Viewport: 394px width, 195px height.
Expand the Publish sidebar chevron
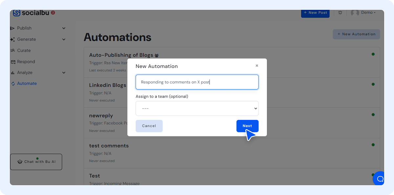pos(63,28)
